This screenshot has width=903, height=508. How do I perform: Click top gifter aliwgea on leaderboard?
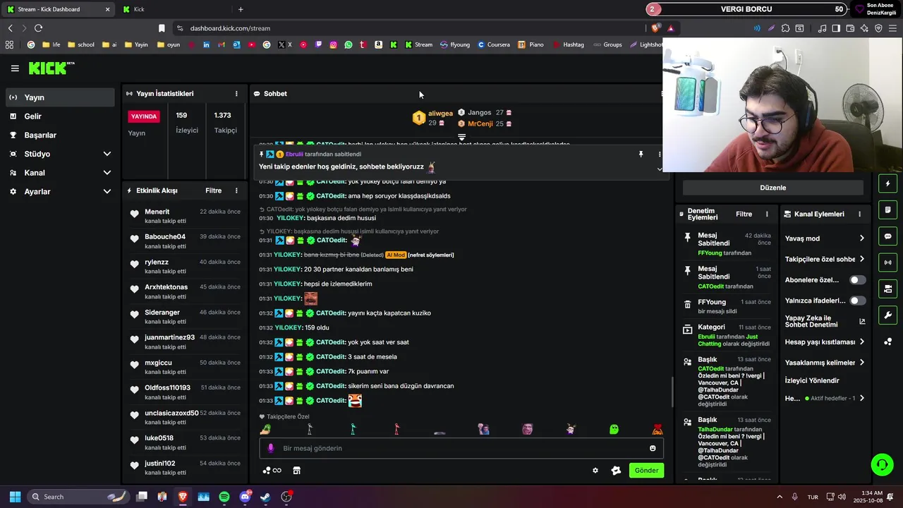[x=433, y=117]
